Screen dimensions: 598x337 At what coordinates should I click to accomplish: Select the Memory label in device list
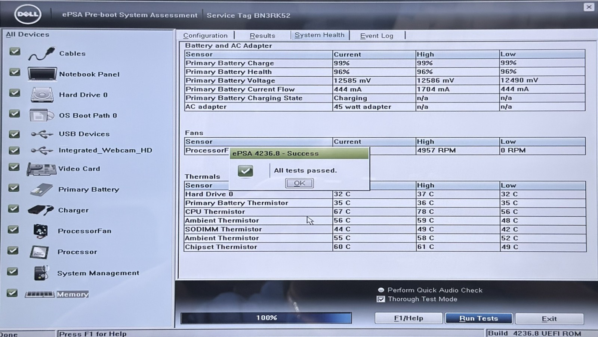pos(73,294)
